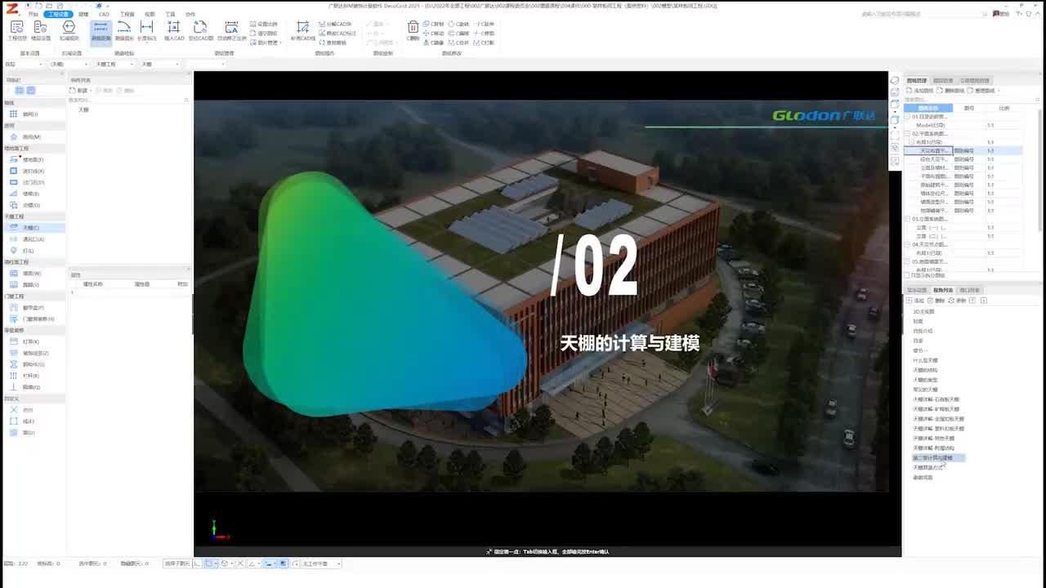
Task: Click the 自动修正比例 ribbon icon
Action: point(232,32)
